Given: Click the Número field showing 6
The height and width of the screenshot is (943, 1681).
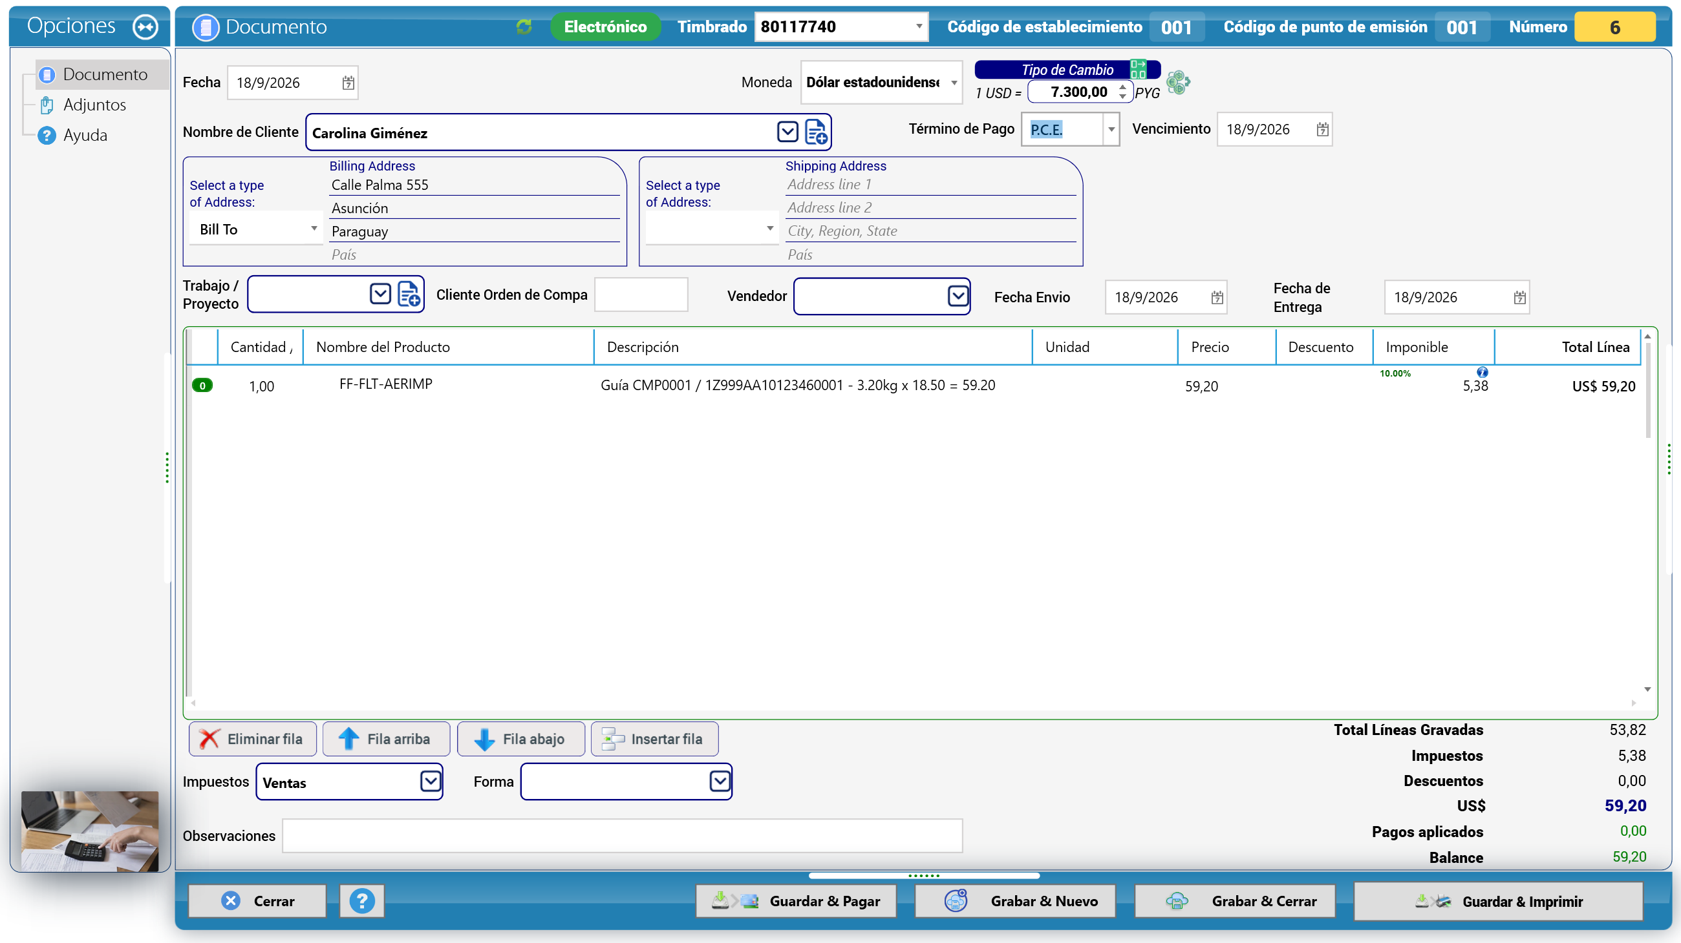Looking at the screenshot, I should tap(1614, 27).
